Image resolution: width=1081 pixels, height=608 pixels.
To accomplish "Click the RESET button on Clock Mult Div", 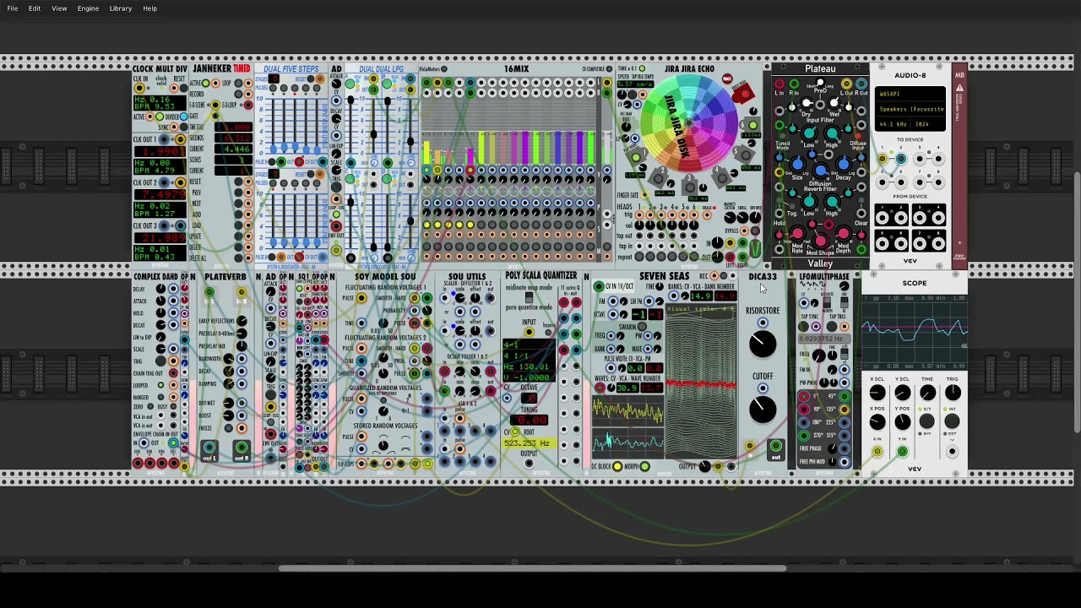I will tap(183, 88).
